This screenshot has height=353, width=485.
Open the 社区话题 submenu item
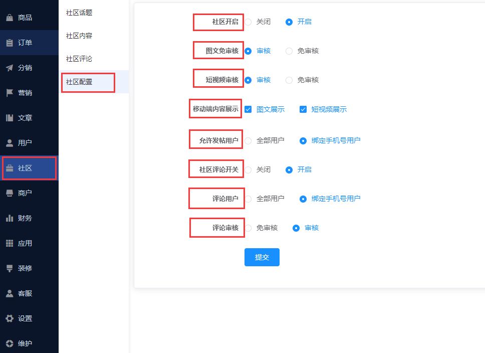click(79, 13)
